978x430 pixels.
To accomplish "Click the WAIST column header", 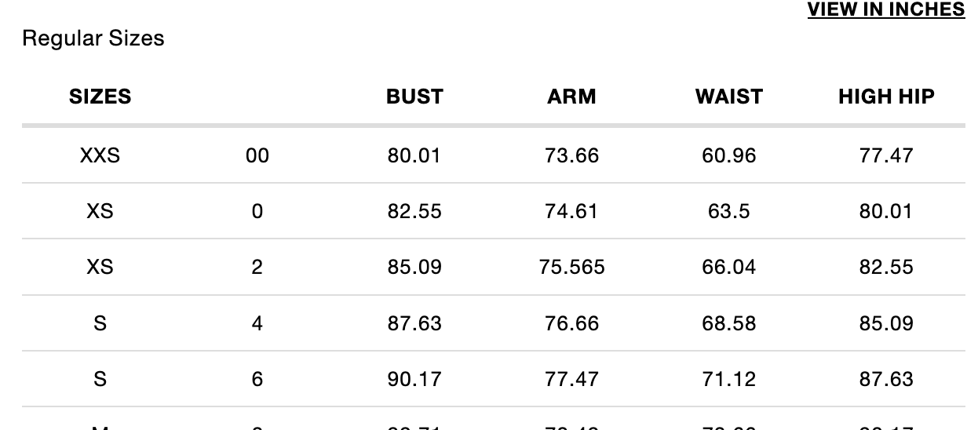I will 728,97.
